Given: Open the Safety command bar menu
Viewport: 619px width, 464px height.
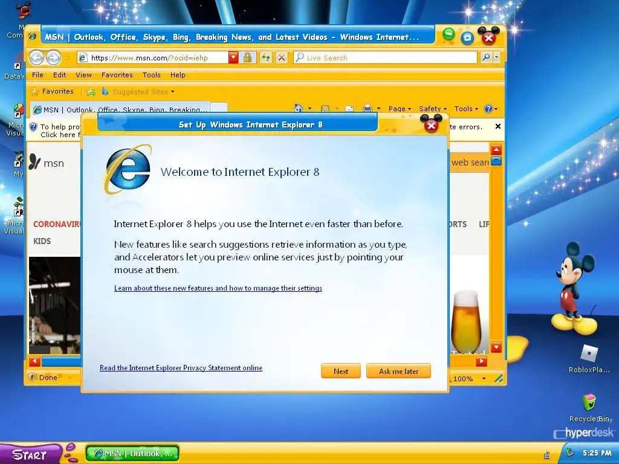Looking at the screenshot, I should (433, 109).
